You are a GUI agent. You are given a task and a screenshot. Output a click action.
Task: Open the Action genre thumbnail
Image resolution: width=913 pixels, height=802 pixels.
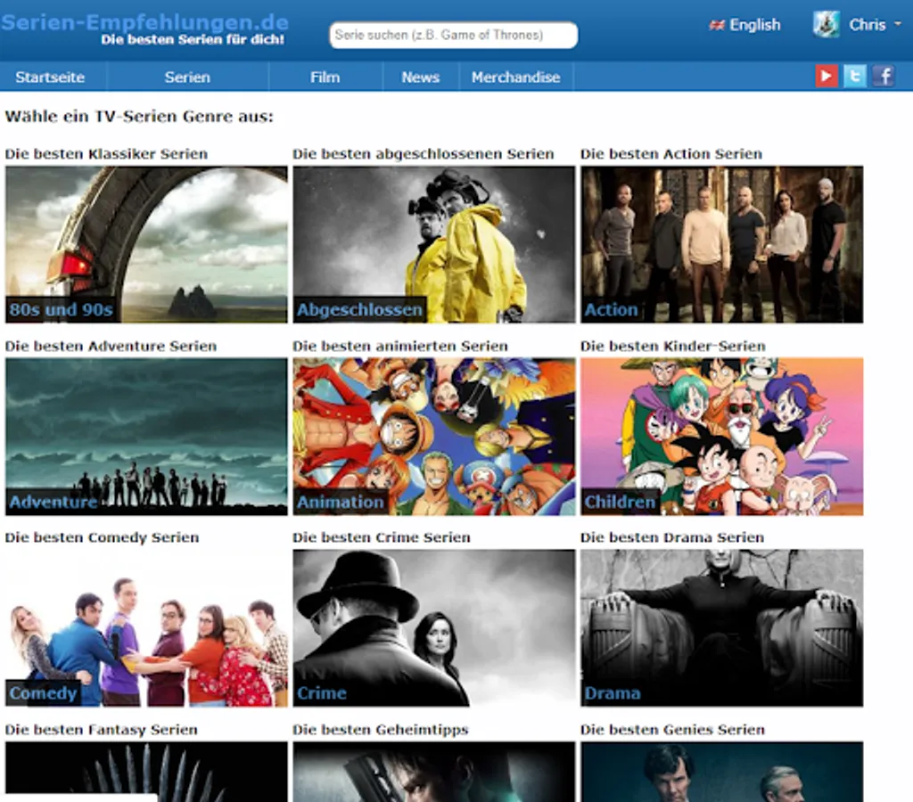pos(721,244)
